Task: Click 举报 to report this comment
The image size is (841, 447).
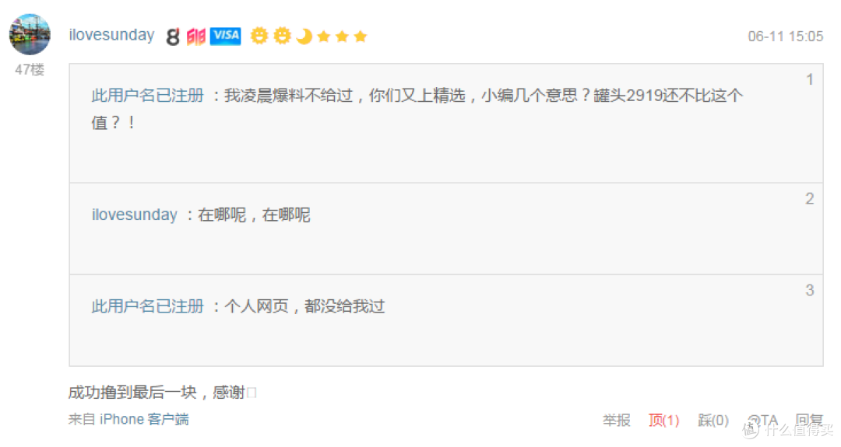Action: pos(616,421)
